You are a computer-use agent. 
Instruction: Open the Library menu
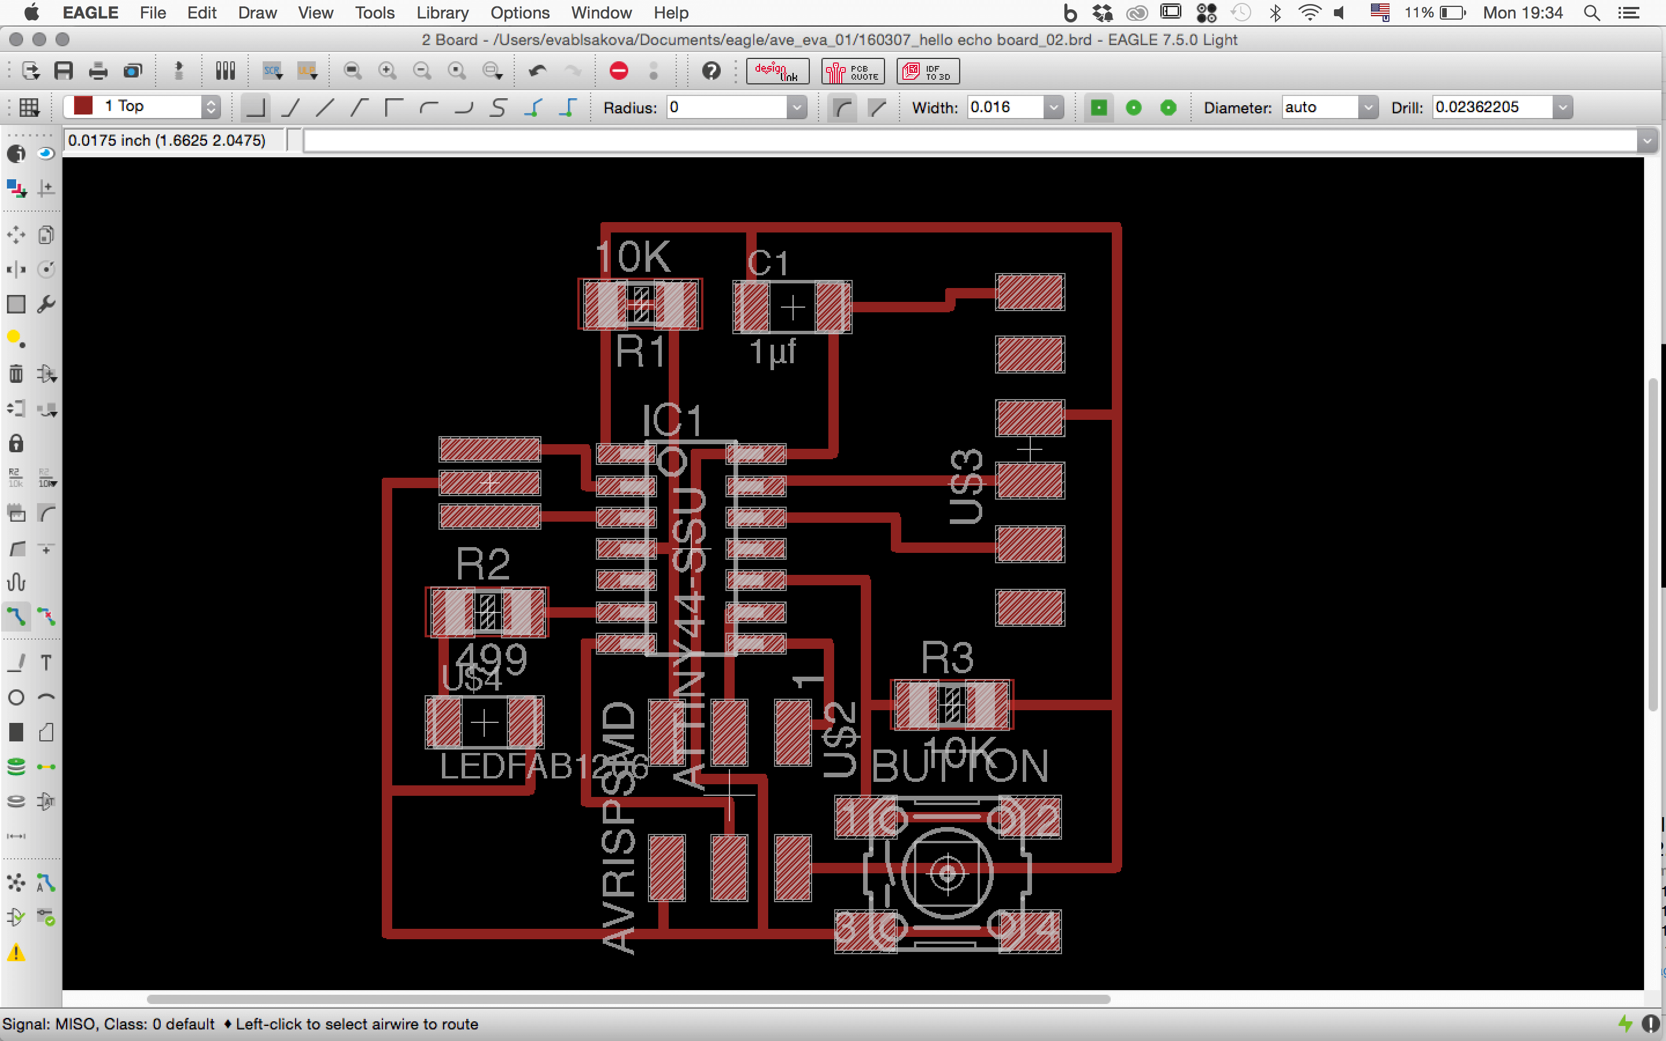442,12
